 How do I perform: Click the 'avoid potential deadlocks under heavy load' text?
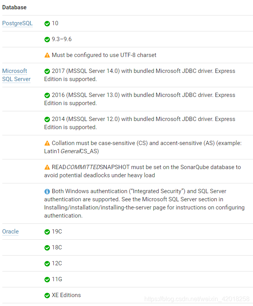coord(99,175)
